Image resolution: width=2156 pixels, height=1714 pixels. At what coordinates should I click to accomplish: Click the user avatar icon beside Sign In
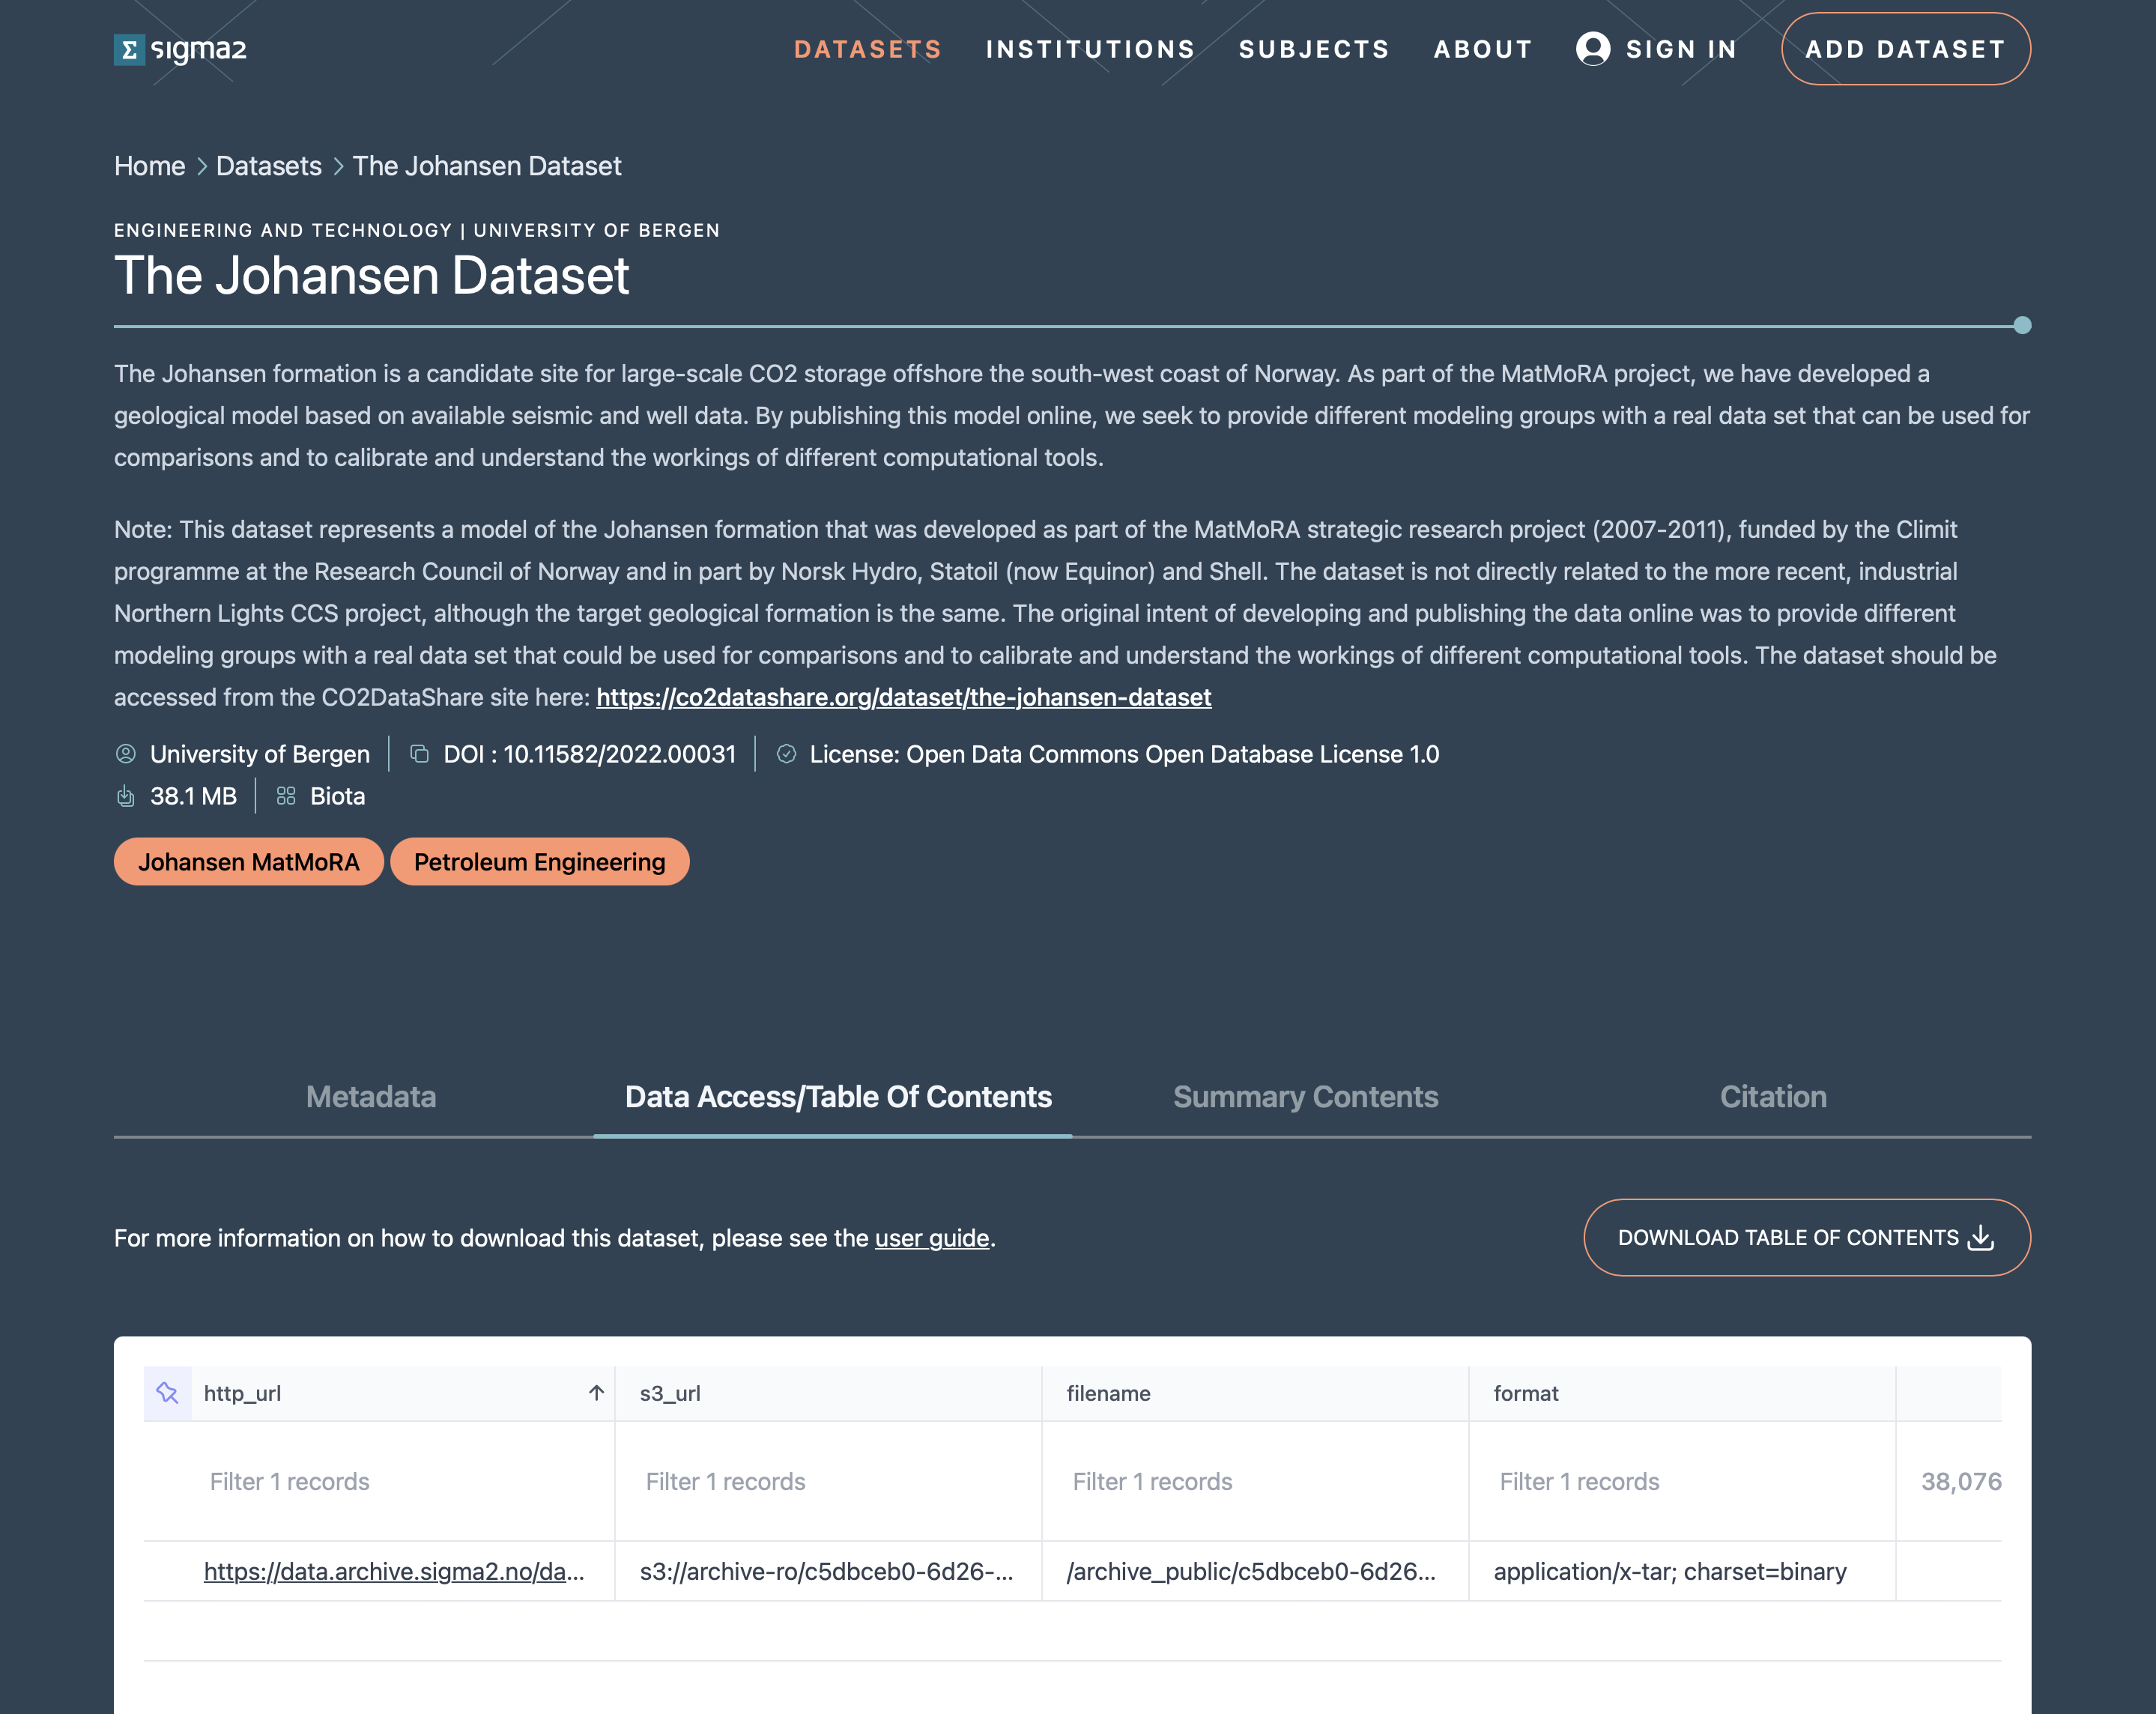click(1591, 48)
